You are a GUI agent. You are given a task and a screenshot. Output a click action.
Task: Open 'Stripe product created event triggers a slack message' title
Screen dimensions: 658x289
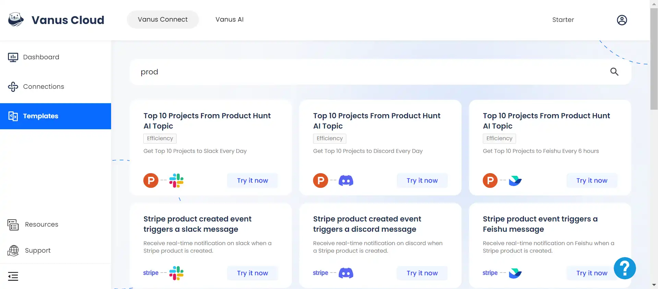[198, 224]
